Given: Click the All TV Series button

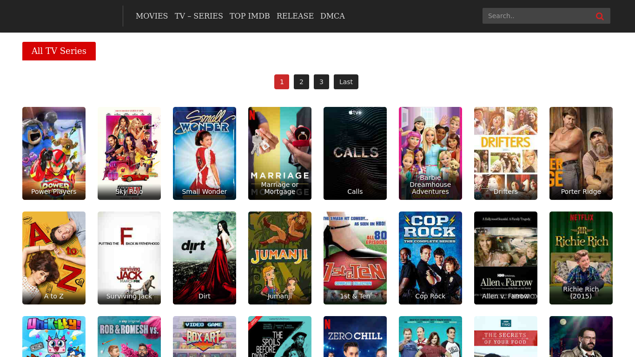Looking at the screenshot, I should pyautogui.click(x=59, y=51).
